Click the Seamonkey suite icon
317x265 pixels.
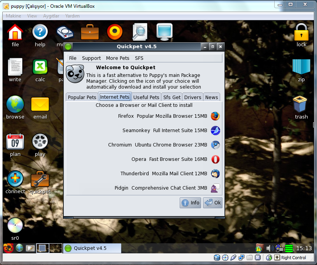pos(215,131)
